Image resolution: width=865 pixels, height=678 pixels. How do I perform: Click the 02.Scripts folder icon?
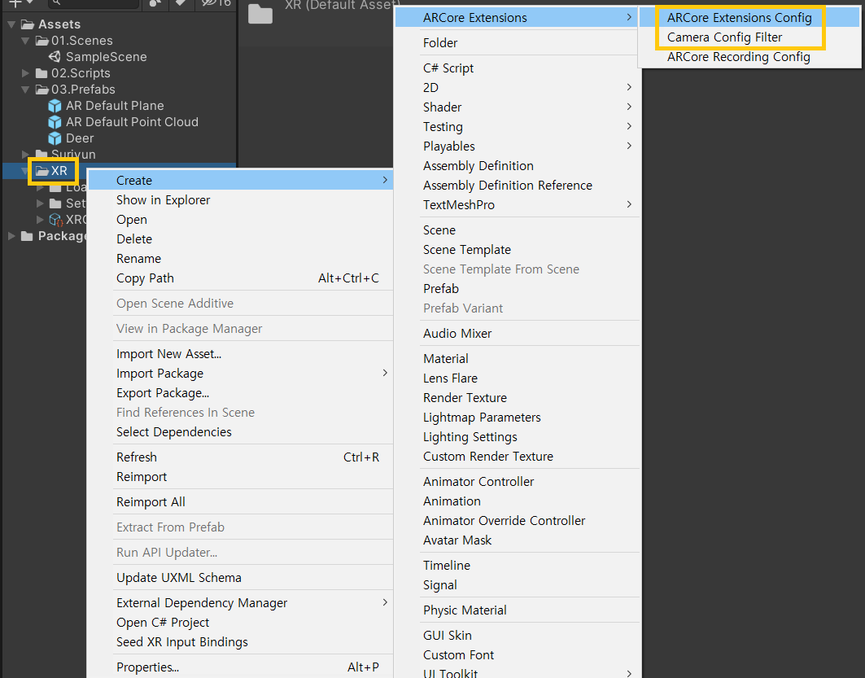pyautogui.click(x=42, y=73)
